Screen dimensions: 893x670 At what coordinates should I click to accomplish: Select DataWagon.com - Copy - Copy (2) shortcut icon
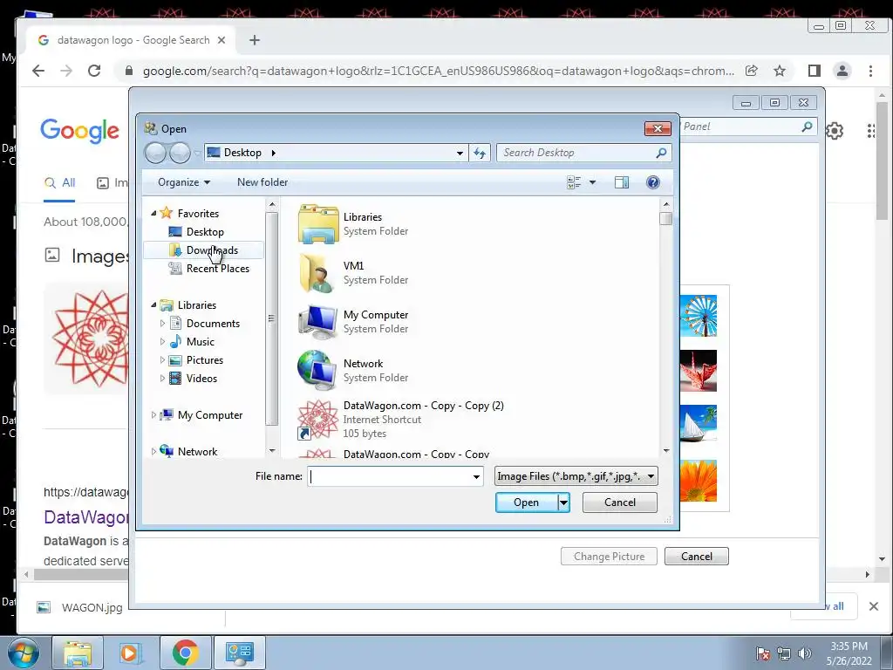tap(317, 420)
